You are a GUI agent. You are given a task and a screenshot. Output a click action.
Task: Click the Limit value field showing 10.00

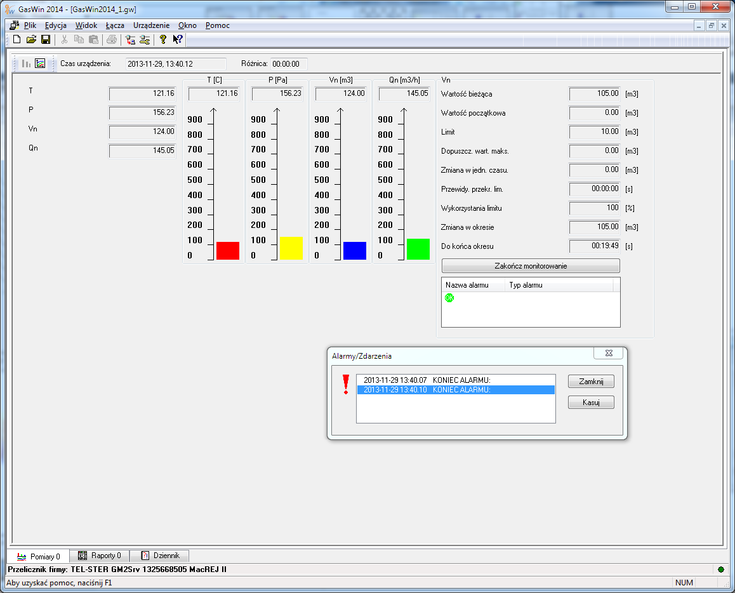pos(594,131)
